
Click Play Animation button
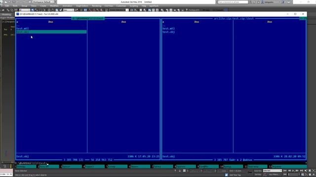293,171
